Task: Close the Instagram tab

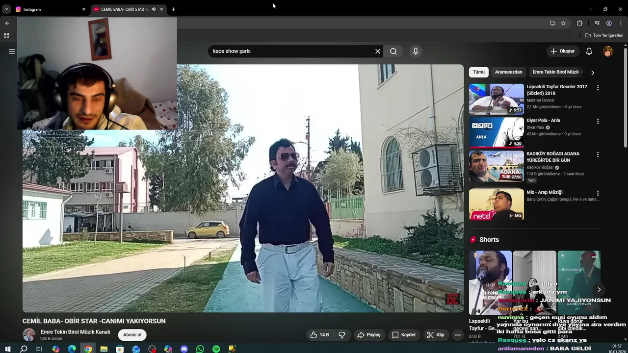Action: [83, 9]
